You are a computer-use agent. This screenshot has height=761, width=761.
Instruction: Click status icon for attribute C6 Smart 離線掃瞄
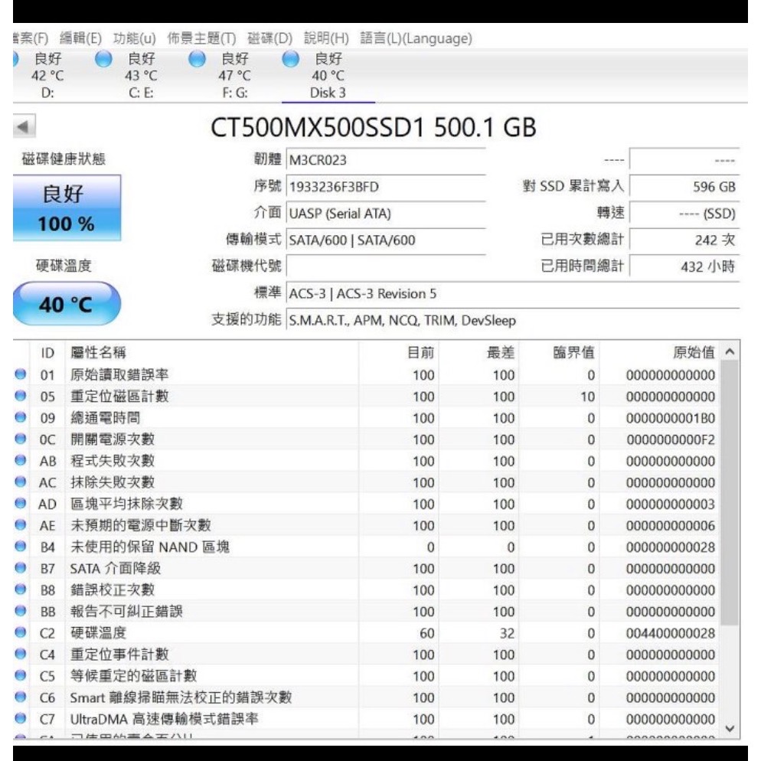click(21, 697)
